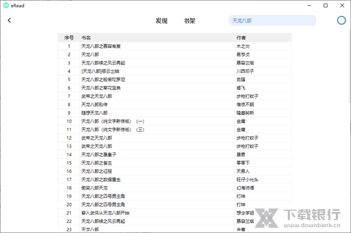Click author 木之炎 in row 1
351x233 pixels.
coord(243,46)
